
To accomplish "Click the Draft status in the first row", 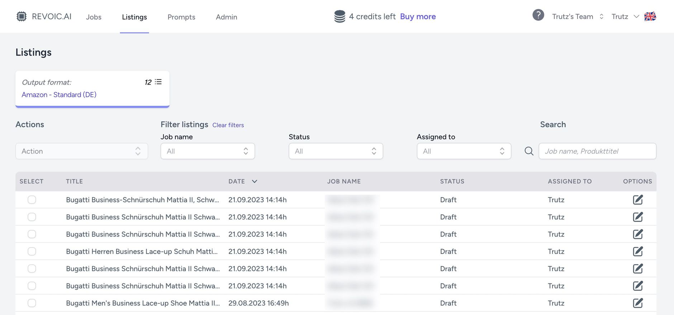I will click(x=448, y=199).
